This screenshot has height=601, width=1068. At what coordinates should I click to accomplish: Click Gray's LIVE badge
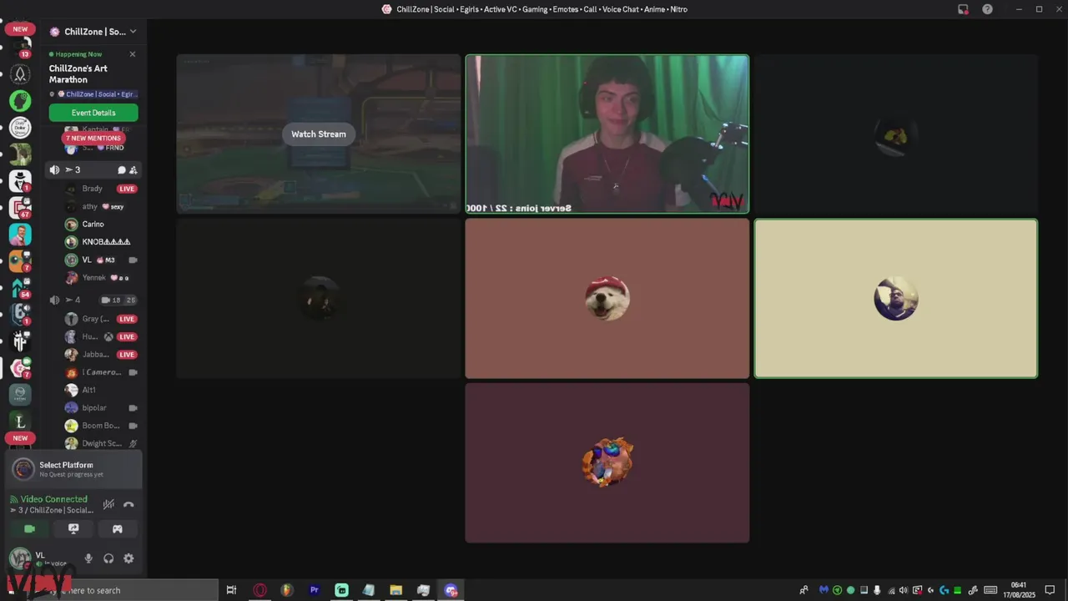(127, 319)
